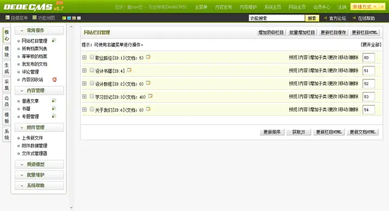Click the note icon after 职业路径 row

(x=148, y=57)
